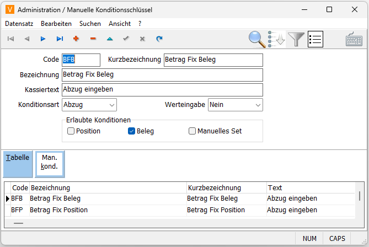369x247 pixels.
Task: Click Bezeichnung cell 'Betrag Fix Position'
Action: tap(108, 210)
